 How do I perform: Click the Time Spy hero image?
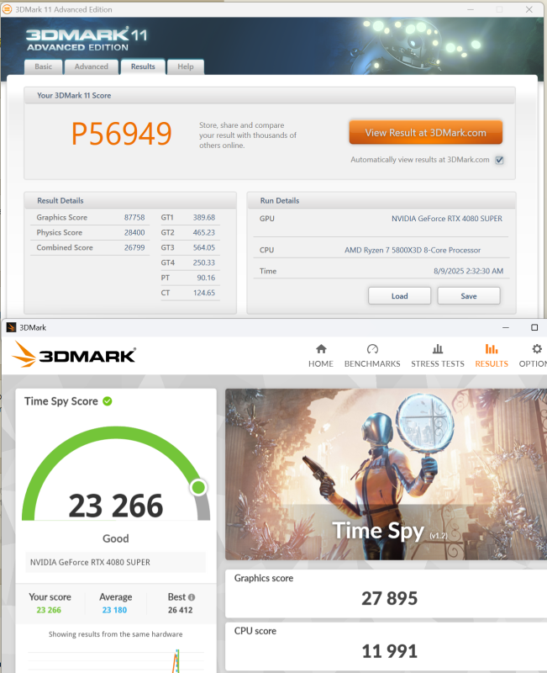[386, 474]
